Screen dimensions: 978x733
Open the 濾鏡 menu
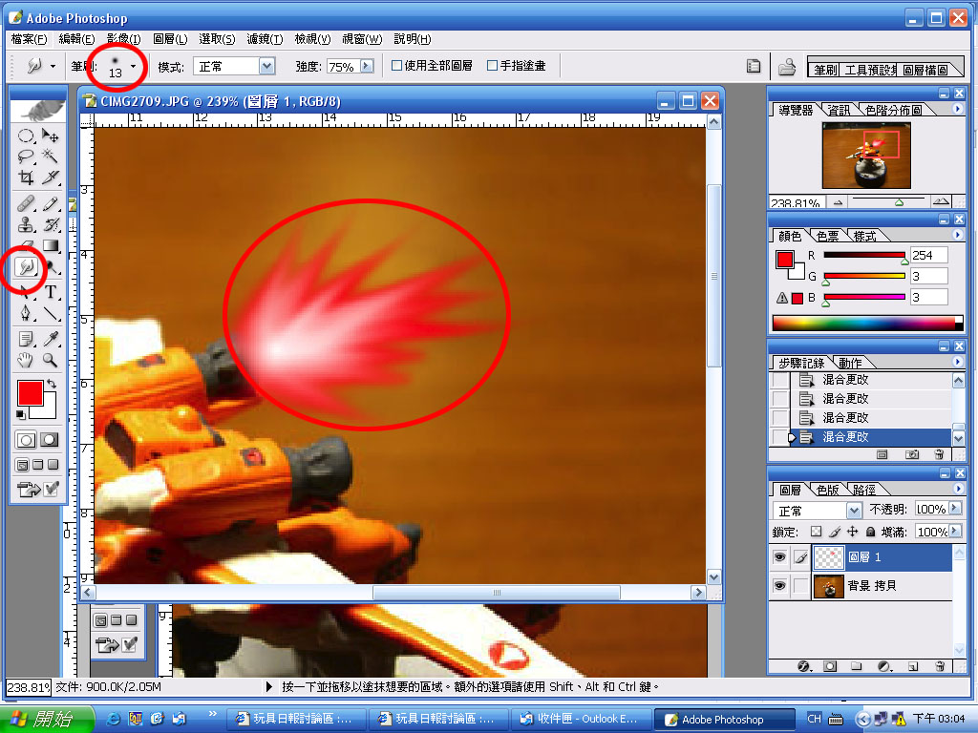click(x=265, y=39)
